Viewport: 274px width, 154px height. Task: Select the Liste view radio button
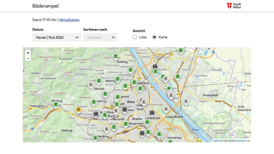click(135, 37)
